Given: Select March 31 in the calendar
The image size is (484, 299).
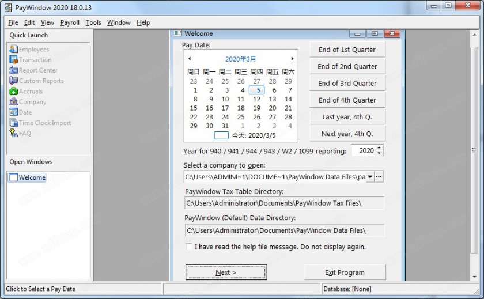Looking at the screenshot, I should [225, 126].
